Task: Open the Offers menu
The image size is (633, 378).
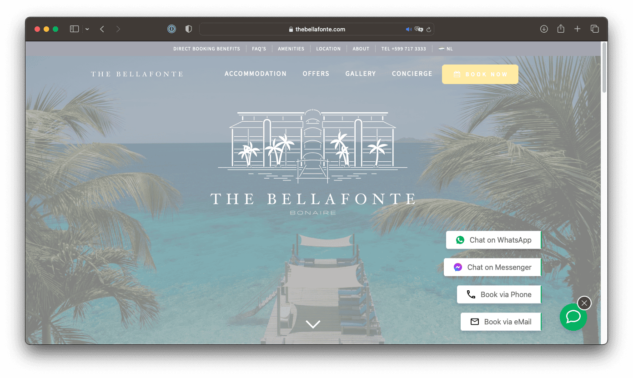Action: tap(316, 74)
